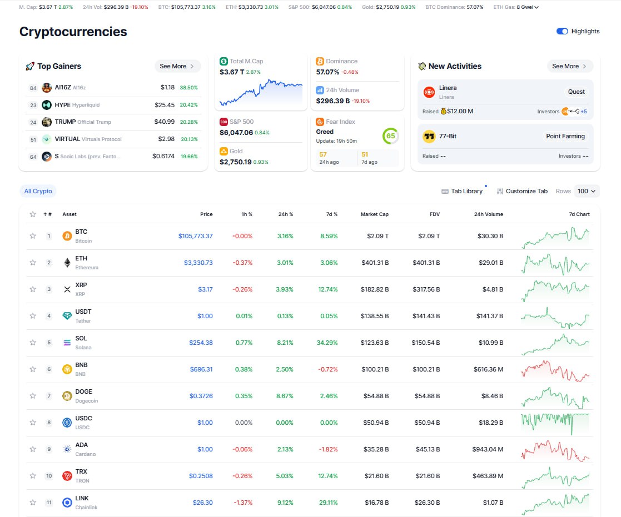Click the Dominance Bitcoin icon
This screenshot has width=621, height=517.
(320, 61)
